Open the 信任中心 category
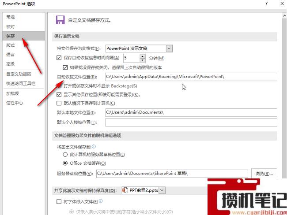Image resolution: width=287 pixels, height=215 pixels. [x=15, y=103]
